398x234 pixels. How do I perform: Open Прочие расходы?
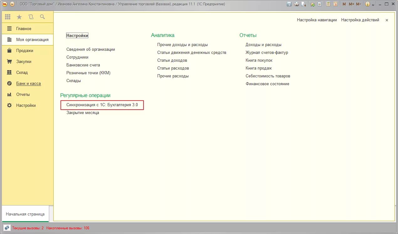(173, 76)
